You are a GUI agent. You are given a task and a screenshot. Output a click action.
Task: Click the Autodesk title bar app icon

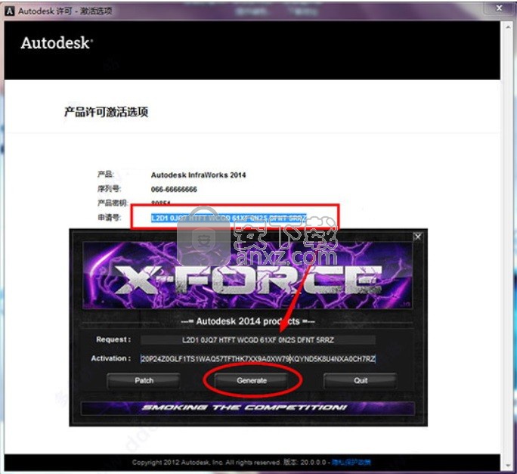pyautogui.click(x=10, y=11)
